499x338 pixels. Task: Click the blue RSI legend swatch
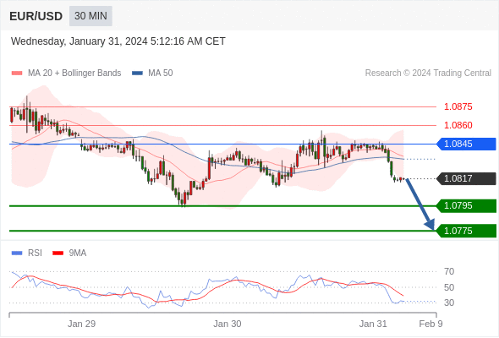tap(17, 253)
